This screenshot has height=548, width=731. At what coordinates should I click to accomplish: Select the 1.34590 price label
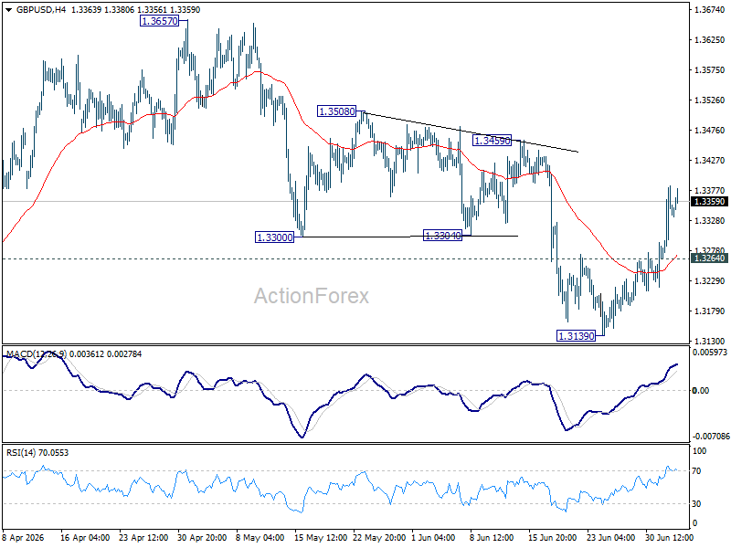[x=492, y=141]
